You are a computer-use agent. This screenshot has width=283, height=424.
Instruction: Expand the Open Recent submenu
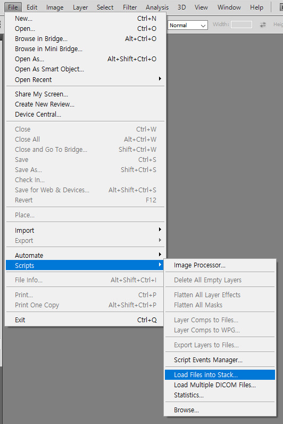tap(85, 79)
